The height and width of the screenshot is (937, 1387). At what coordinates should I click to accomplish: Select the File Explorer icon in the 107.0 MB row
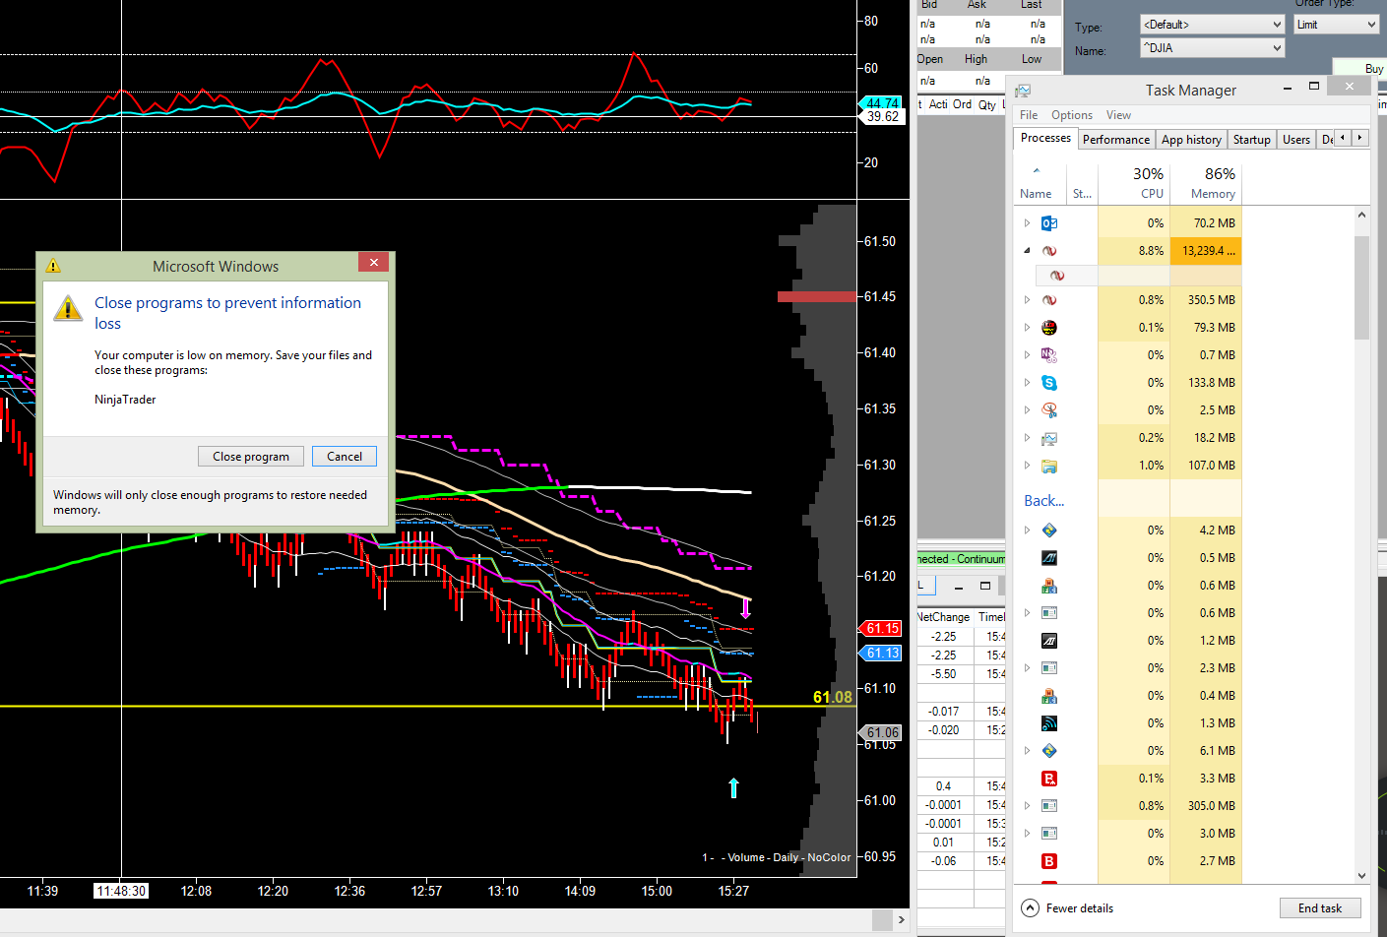(1049, 466)
